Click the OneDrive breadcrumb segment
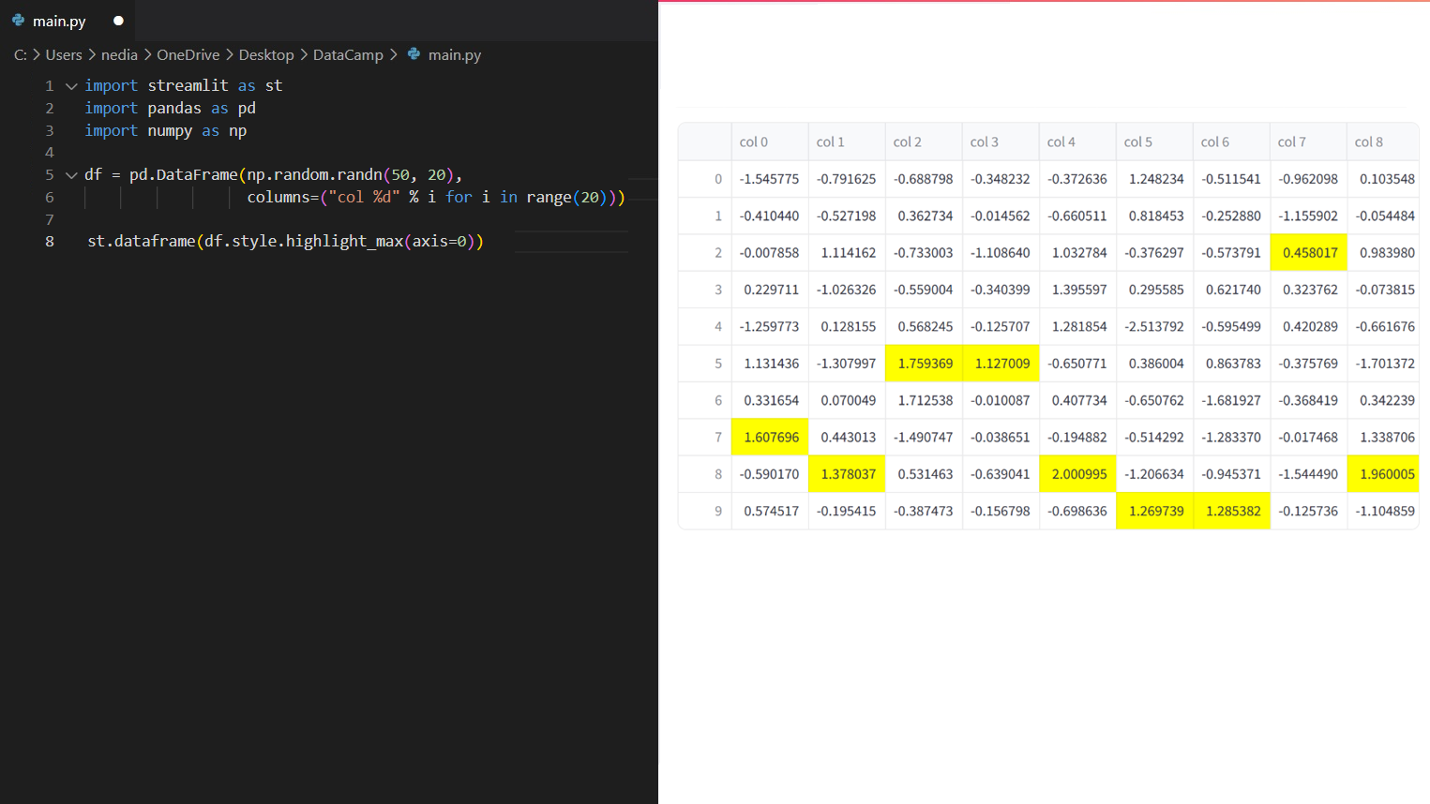Viewport: 1430px width, 804px height. pyautogui.click(x=188, y=55)
